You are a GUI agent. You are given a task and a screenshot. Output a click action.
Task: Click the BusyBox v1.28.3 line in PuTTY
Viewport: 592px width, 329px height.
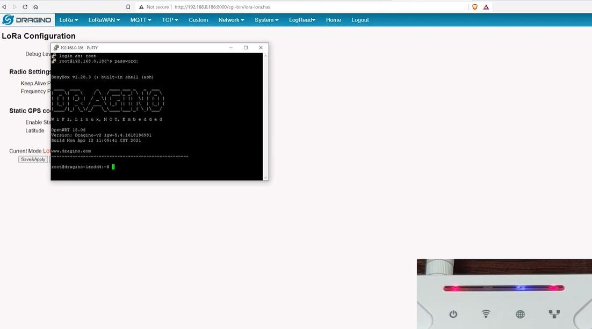point(102,77)
